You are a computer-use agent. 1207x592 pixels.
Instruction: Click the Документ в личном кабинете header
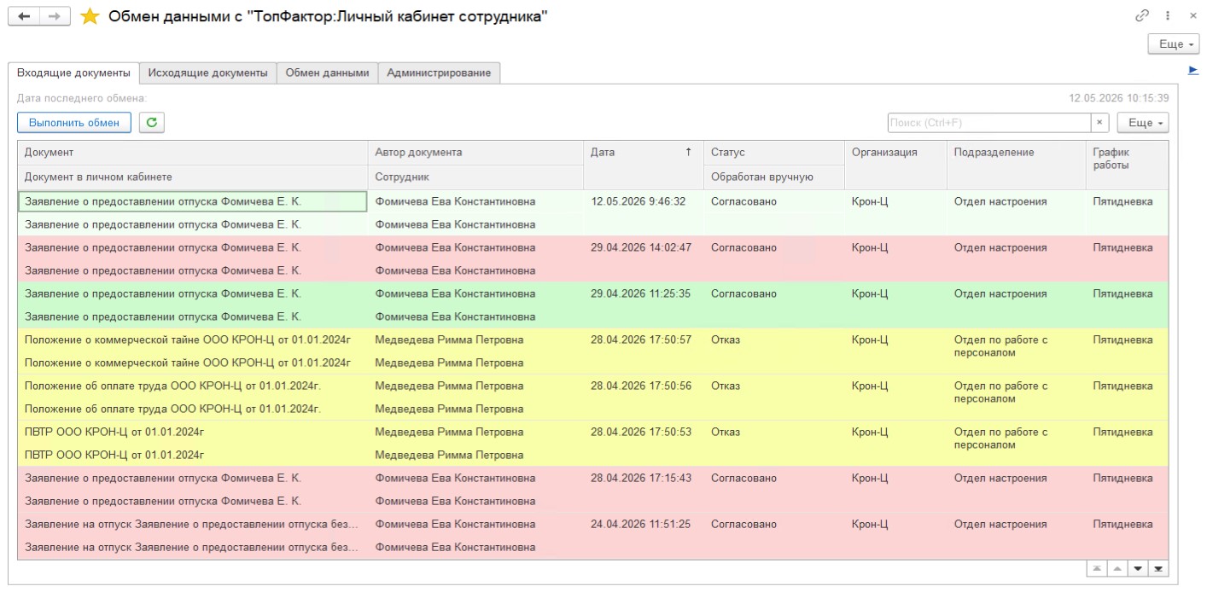coord(193,177)
